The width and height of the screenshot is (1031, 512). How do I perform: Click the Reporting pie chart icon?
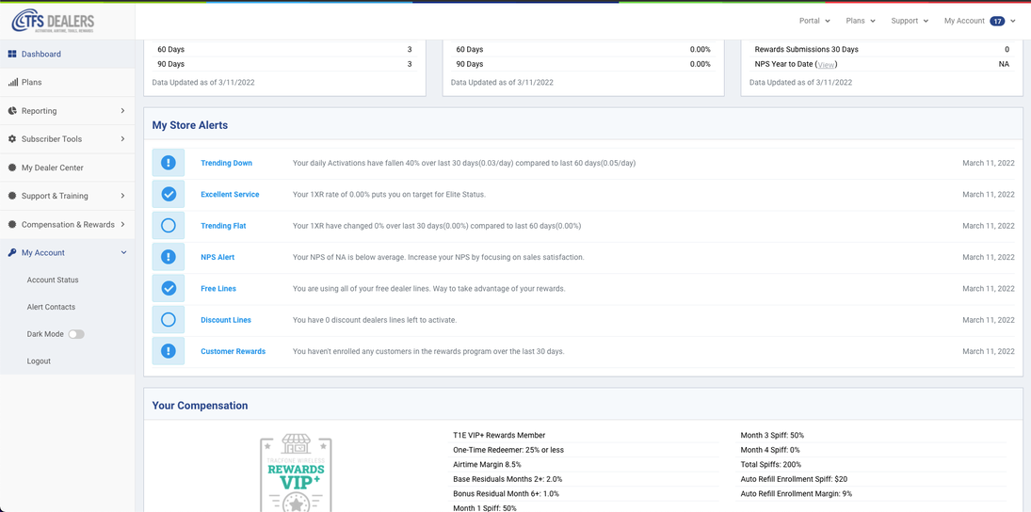coord(12,110)
